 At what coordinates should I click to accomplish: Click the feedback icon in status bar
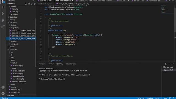170,98
